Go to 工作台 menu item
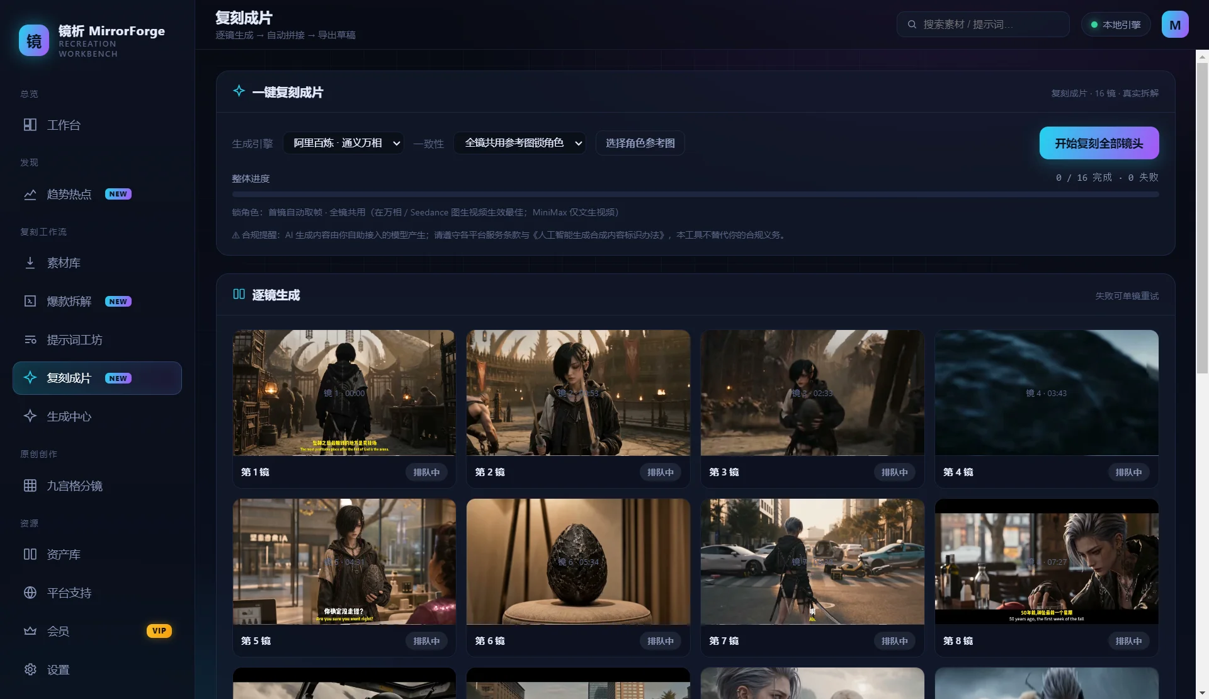Viewport: 1209px width, 699px height. 97,125
